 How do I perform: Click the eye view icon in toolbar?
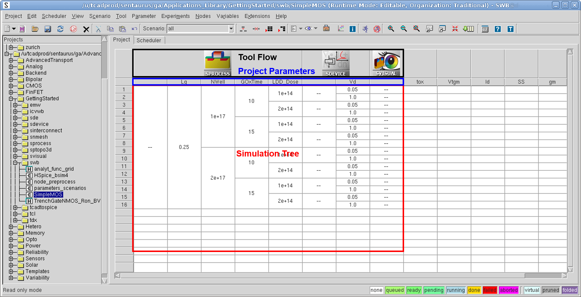pyautogui.click(x=308, y=28)
